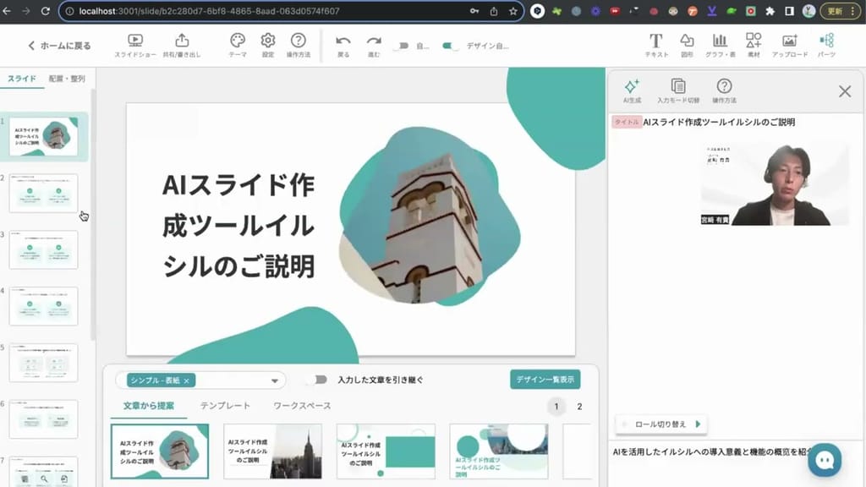Open the パーツ parts tool

[x=826, y=46]
